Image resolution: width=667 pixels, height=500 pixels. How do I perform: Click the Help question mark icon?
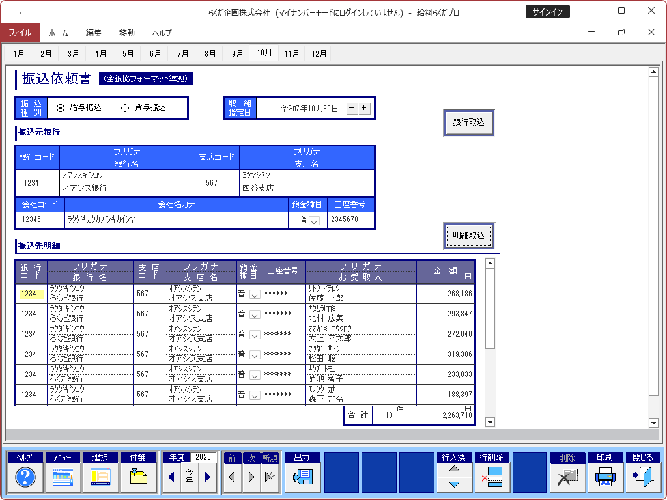25,477
